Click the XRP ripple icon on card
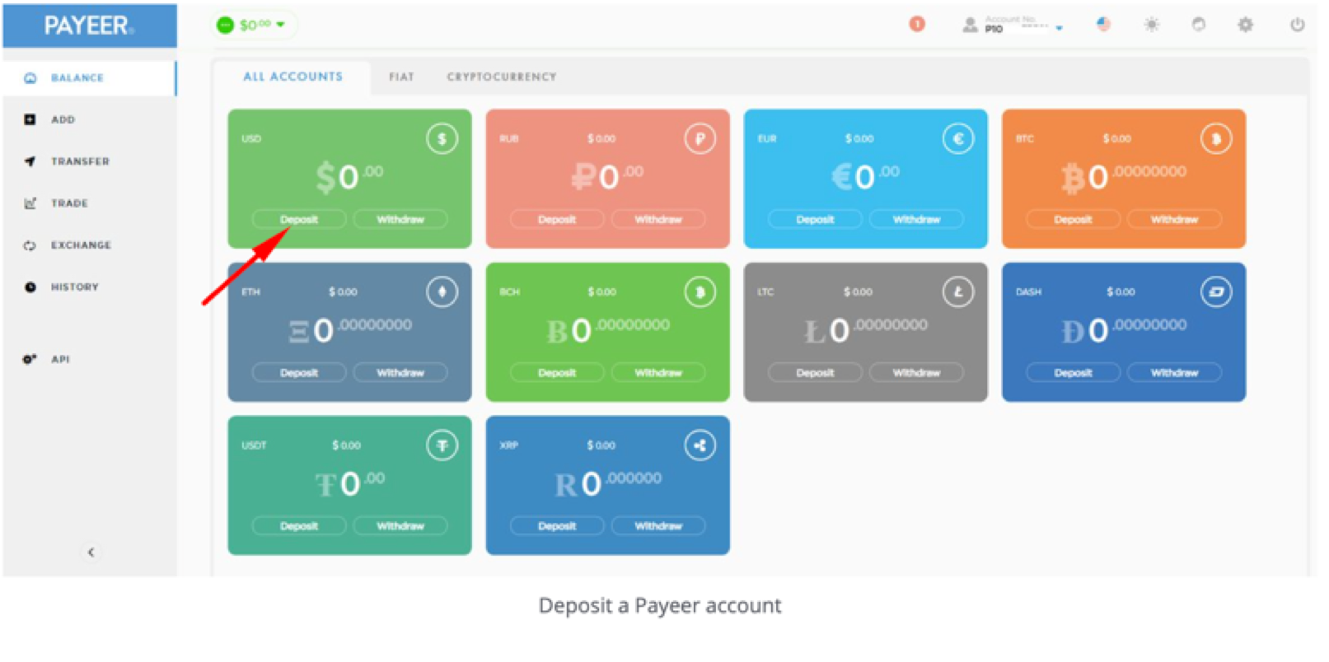Viewport: 1329px width, 662px height. [x=700, y=445]
